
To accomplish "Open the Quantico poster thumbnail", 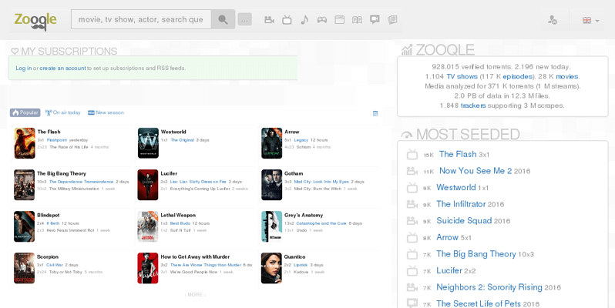I will [271, 268].
